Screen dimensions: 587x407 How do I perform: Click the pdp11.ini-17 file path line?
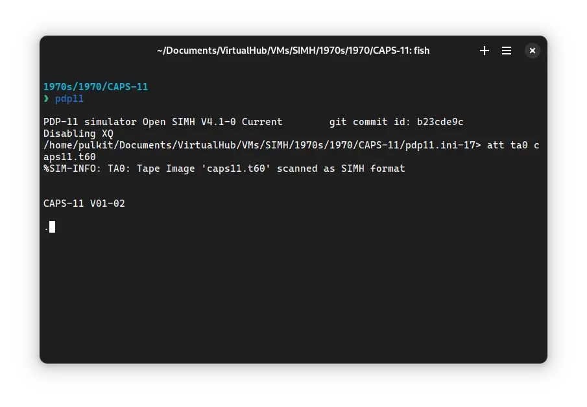coord(259,145)
